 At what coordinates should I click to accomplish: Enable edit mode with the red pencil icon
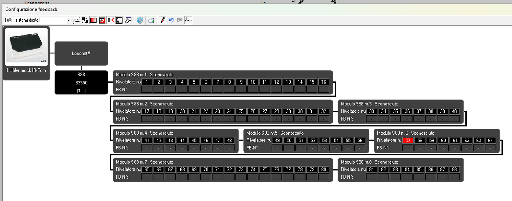click(x=163, y=20)
